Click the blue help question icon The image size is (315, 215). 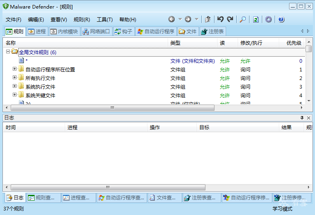tap(281, 19)
